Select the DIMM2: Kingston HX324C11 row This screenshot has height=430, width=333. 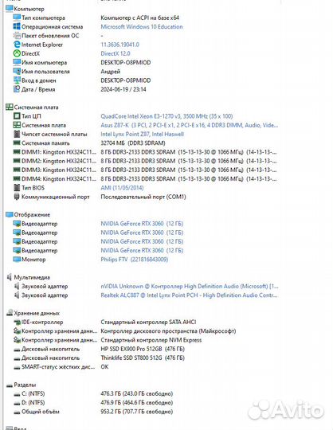point(145,161)
